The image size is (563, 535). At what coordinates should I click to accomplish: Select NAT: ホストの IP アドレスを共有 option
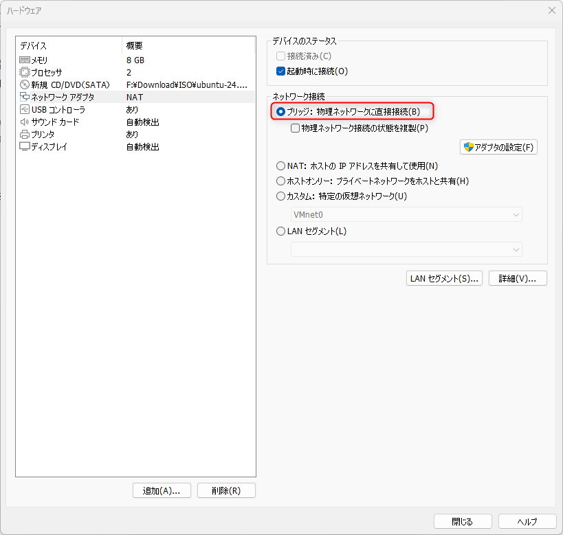280,166
